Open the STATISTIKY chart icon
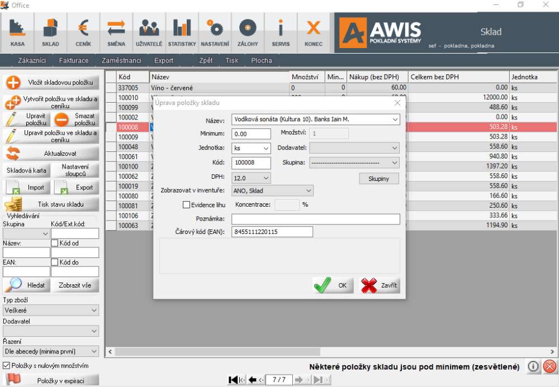The image size is (559, 387). (x=182, y=33)
